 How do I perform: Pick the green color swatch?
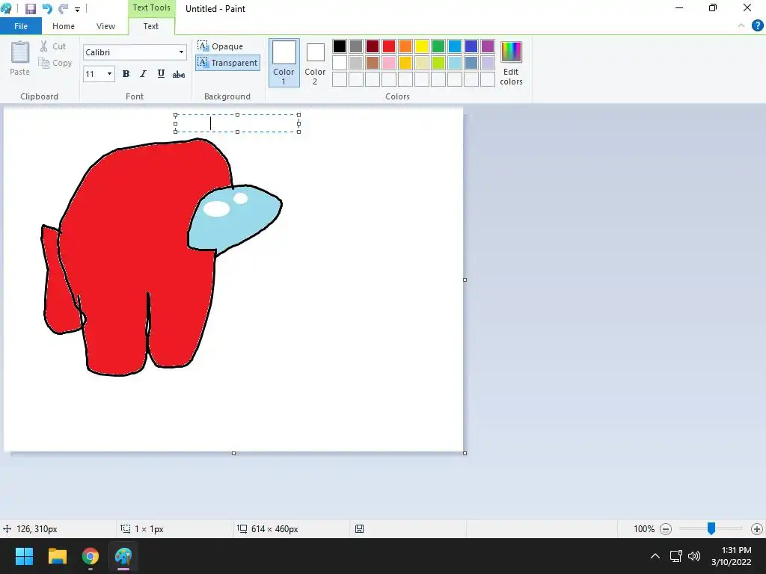tap(438, 46)
